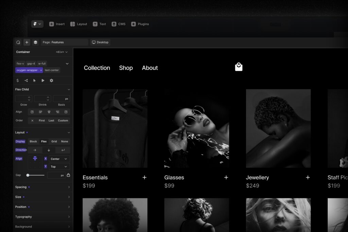This screenshot has height=232, width=348.
Task: Open the Y alignment Top dropdown
Action: click(x=59, y=166)
